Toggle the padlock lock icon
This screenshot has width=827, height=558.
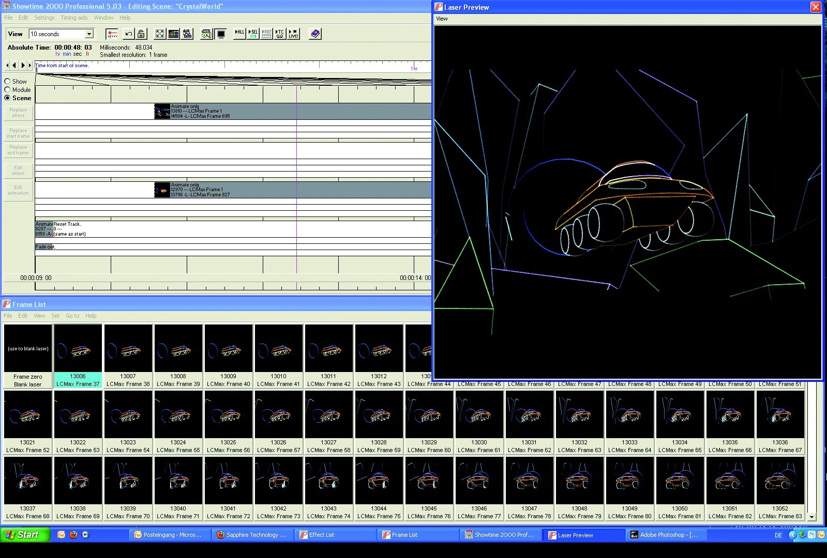141,34
